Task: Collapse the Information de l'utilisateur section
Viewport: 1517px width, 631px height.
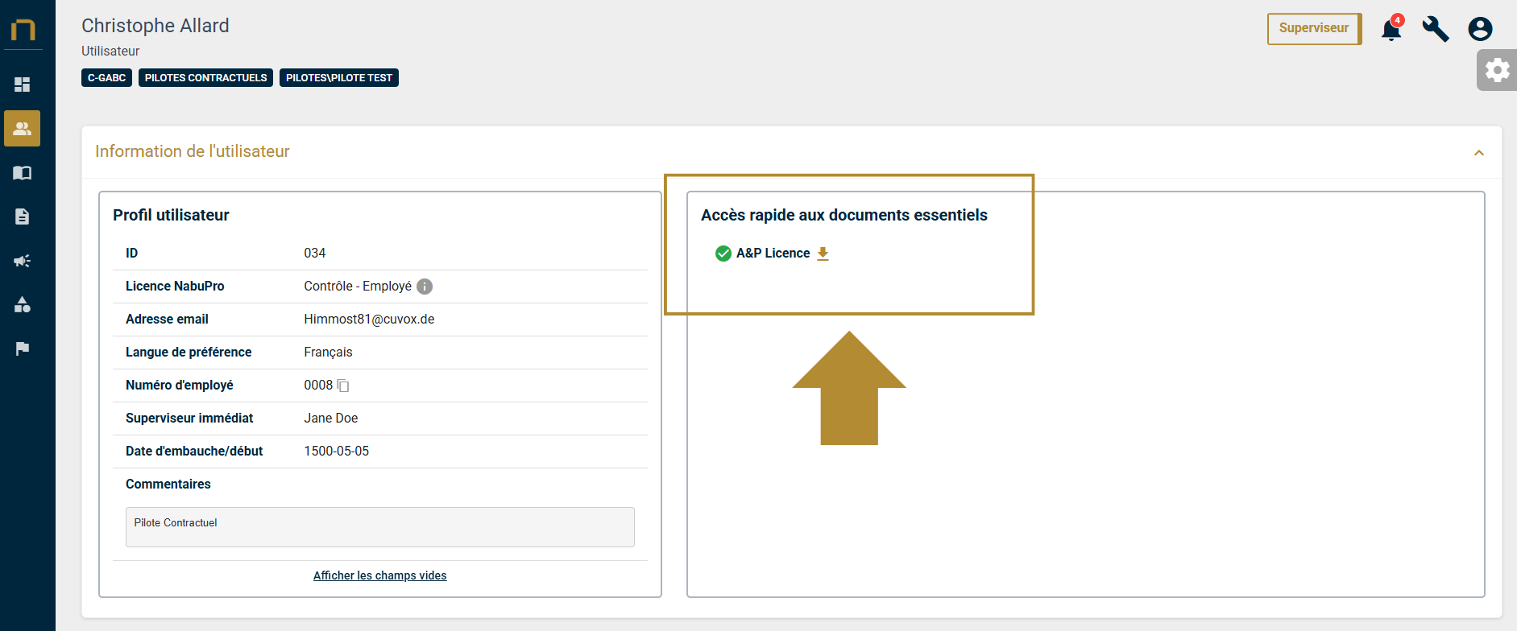Action: click(1478, 153)
